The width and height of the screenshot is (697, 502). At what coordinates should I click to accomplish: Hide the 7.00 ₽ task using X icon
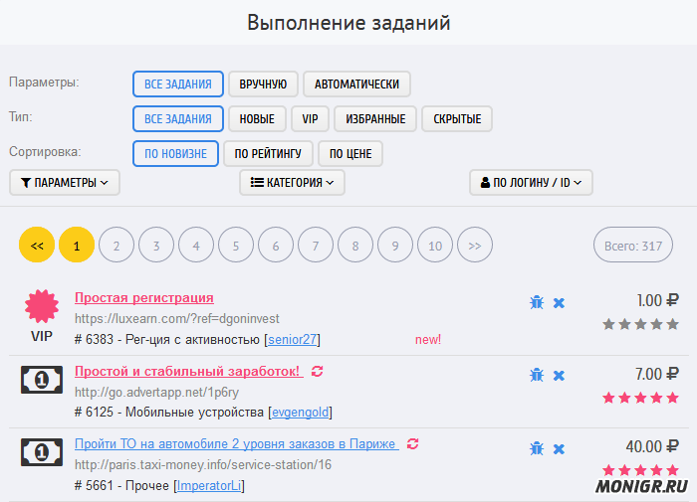point(559,375)
